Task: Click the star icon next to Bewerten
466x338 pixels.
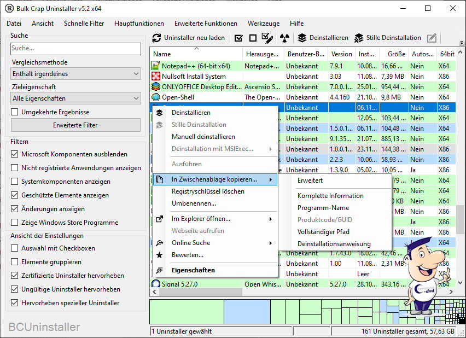Action: [x=159, y=255]
